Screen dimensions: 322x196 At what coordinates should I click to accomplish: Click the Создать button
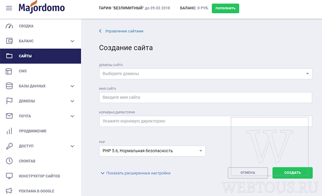[x=293, y=173]
